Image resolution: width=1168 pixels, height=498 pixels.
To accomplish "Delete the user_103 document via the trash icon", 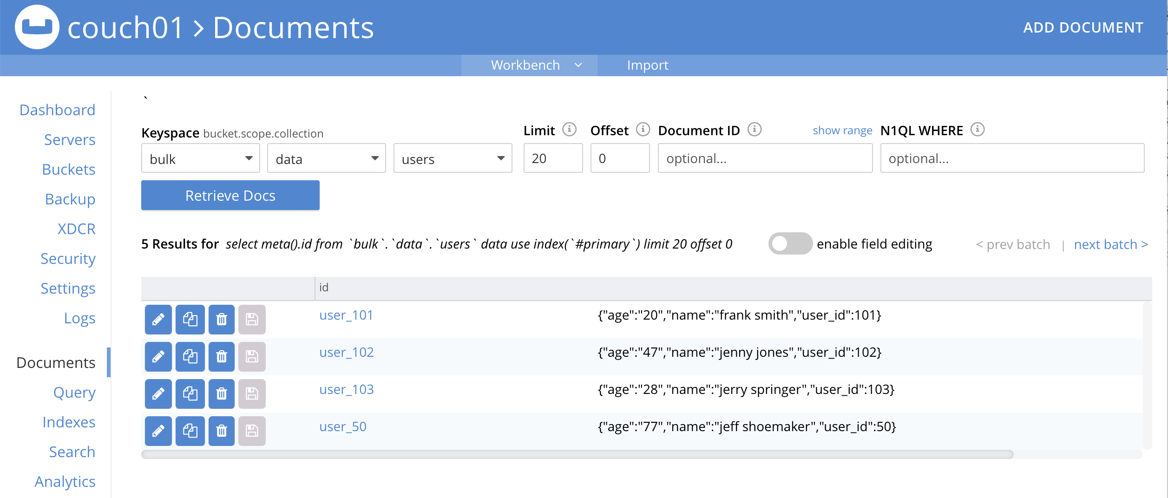I will click(x=222, y=393).
